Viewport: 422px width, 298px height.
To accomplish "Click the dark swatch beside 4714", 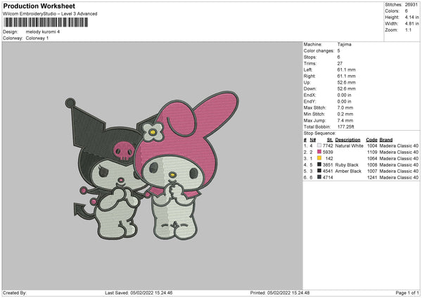I will coord(319,177).
